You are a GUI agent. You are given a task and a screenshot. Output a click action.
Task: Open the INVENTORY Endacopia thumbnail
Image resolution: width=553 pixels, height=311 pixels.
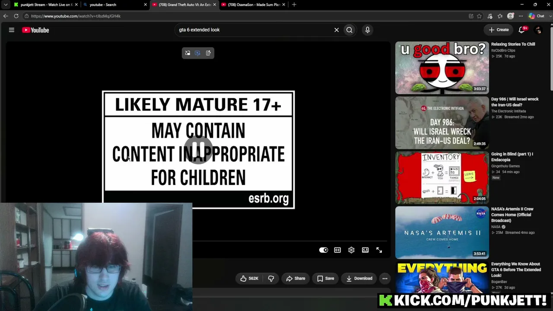(x=442, y=178)
